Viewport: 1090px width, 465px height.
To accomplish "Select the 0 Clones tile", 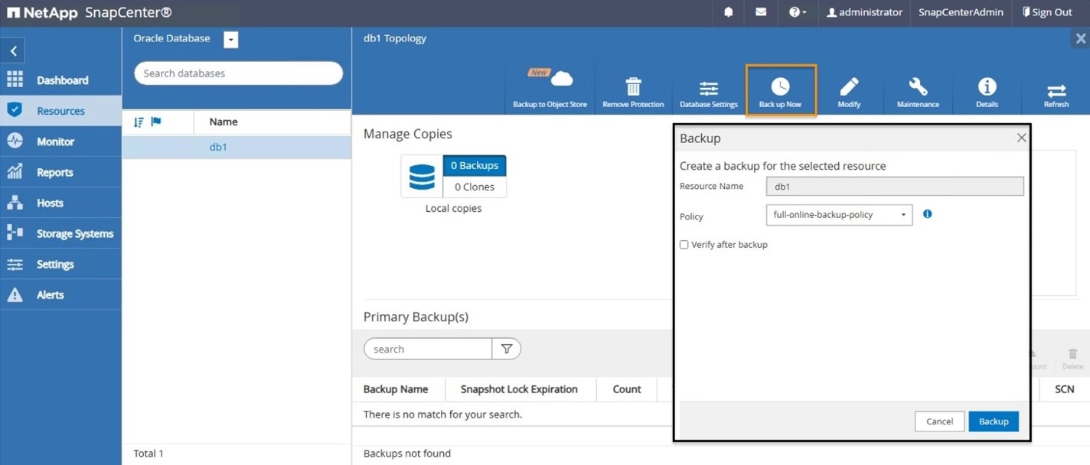I will (475, 187).
